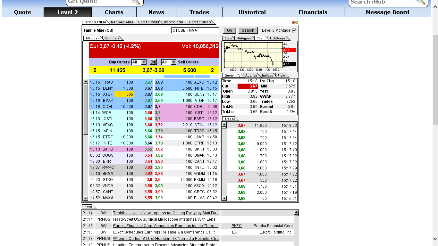Click the magnifier icon in Get Quote box

coord(136,2)
